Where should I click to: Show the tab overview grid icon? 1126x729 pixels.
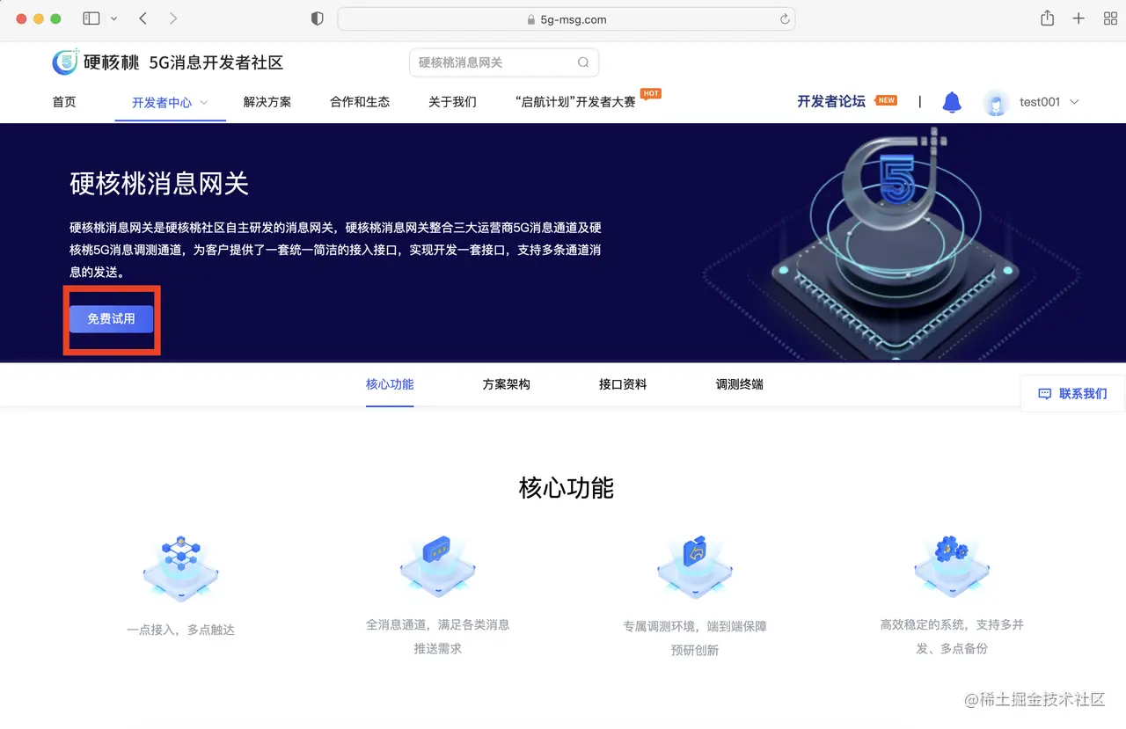1108,18
